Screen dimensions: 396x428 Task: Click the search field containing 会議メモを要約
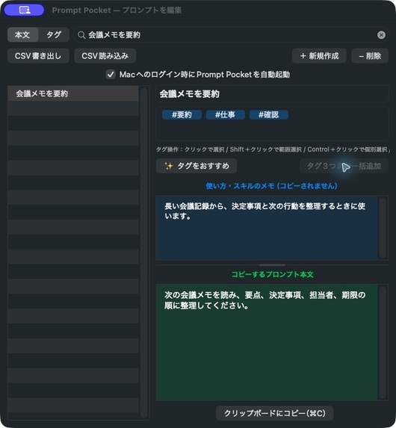pyautogui.click(x=231, y=35)
